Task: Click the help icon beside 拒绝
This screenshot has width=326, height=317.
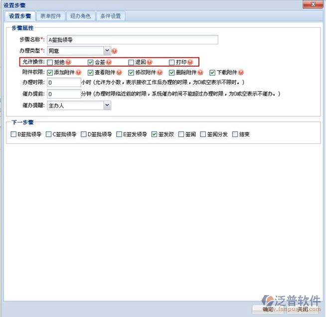Action: (x=68, y=62)
